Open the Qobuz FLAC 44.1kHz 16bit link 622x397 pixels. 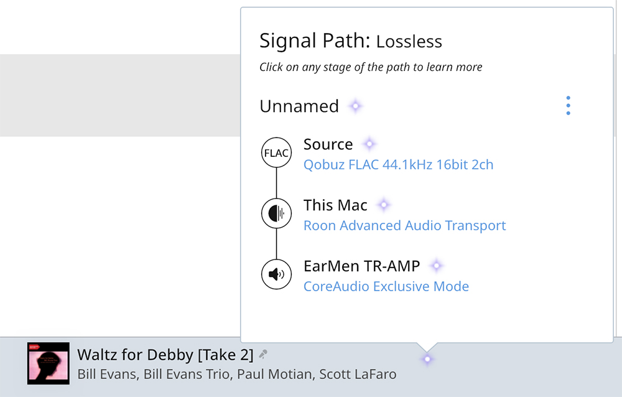click(x=398, y=165)
